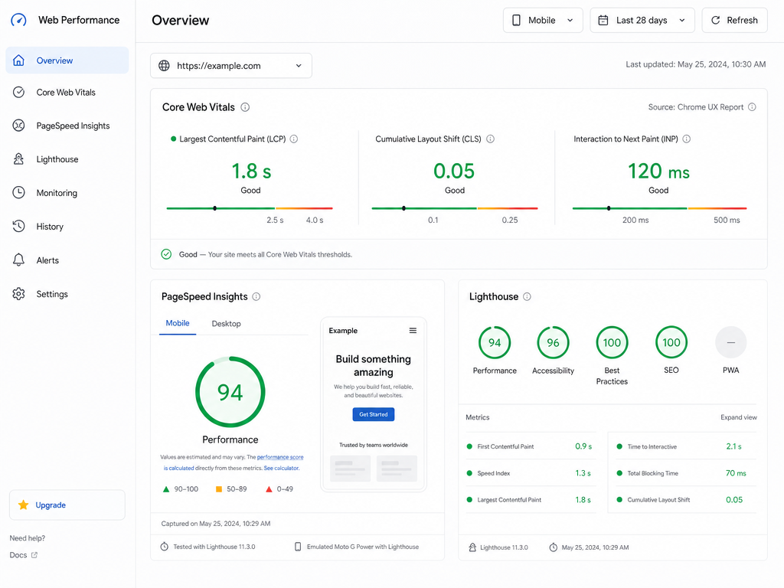Switch to the Desktop tab

pos(226,324)
